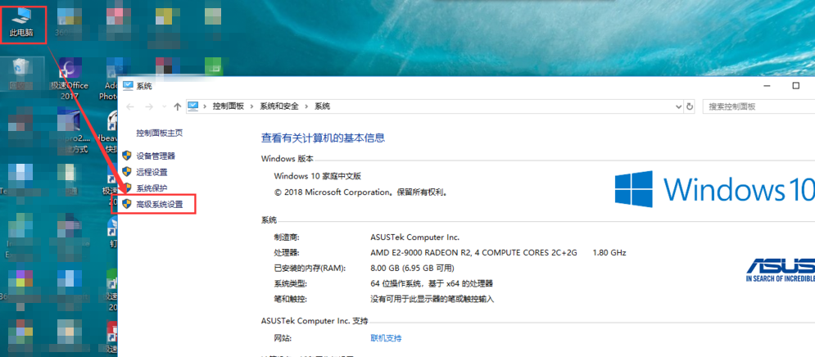Maximize the 系统 window
Screen dimensions: 815x357
[796, 86]
